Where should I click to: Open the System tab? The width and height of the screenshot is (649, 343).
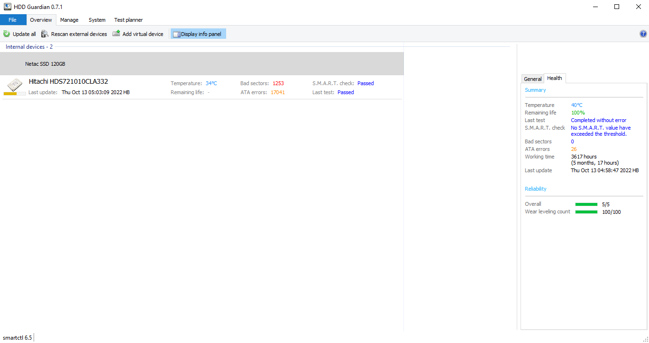tap(97, 20)
